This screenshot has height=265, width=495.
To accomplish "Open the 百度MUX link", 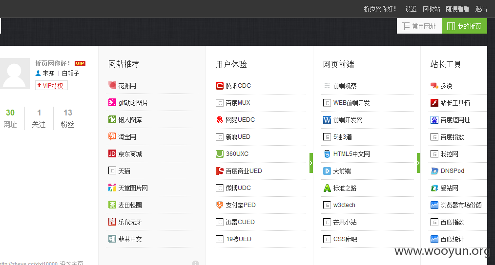I will [x=238, y=103].
